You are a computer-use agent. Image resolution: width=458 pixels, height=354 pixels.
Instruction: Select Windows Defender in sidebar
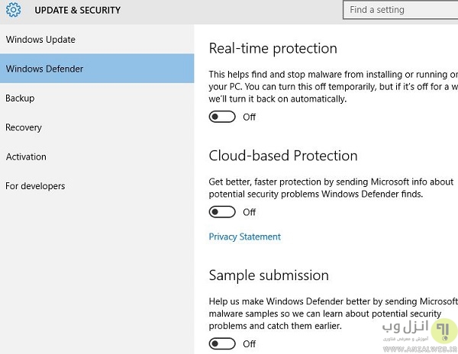point(44,69)
